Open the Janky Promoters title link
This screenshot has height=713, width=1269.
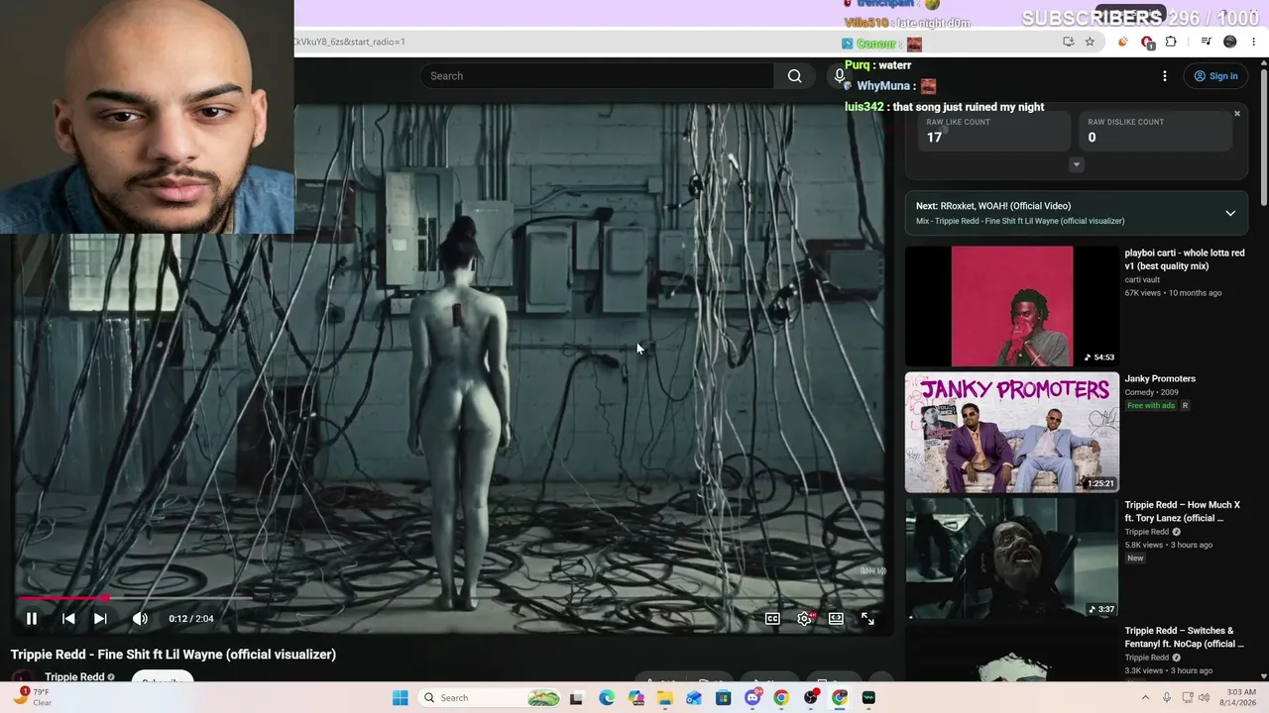(x=1160, y=378)
